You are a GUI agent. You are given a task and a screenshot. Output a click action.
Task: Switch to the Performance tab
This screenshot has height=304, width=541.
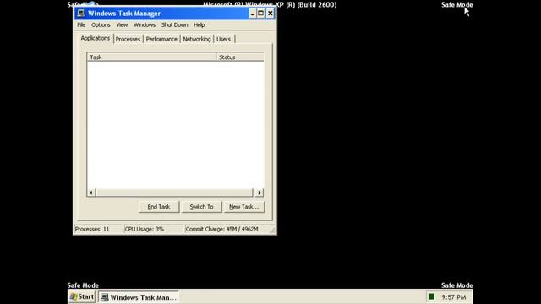[161, 39]
